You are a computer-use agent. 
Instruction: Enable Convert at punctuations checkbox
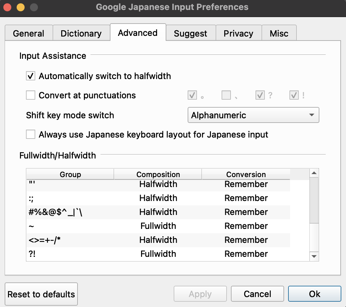point(31,95)
